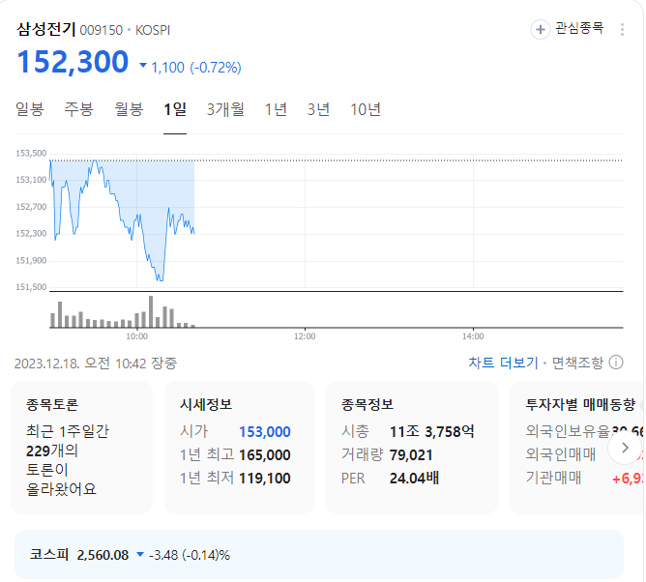Click the 거래량 value 79,021

click(411, 454)
